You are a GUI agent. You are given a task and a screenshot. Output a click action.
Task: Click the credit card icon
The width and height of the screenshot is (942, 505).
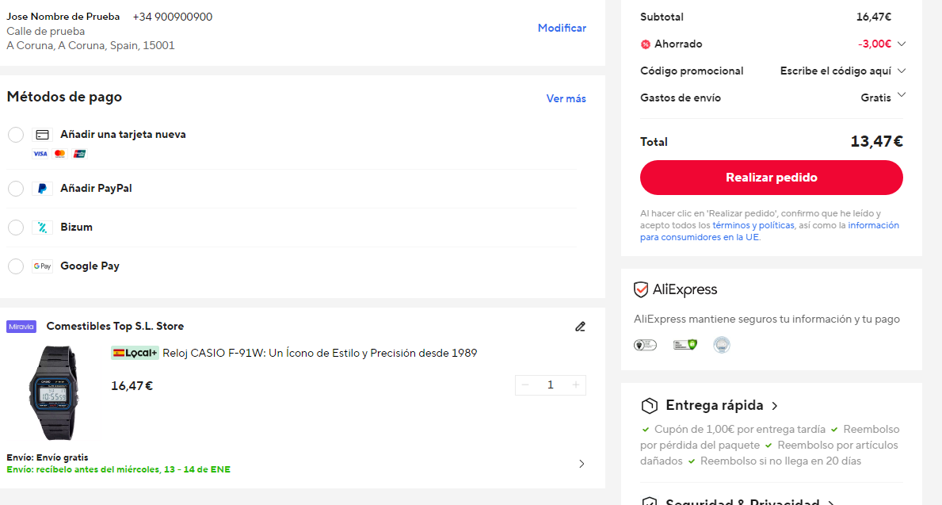[42, 135]
